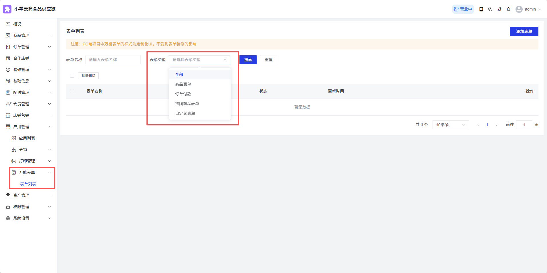Select 订单付款 from the type list
Viewport: 547px width, 273px height.
(183, 94)
